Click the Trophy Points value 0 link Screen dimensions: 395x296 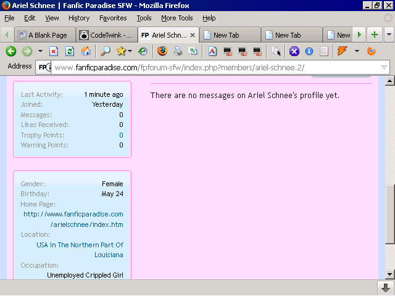tap(121, 135)
